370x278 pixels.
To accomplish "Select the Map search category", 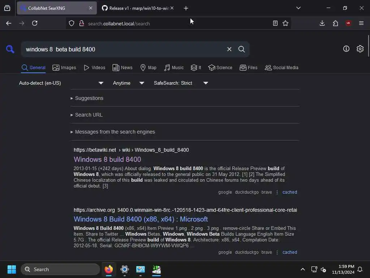I will coord(148,68).
